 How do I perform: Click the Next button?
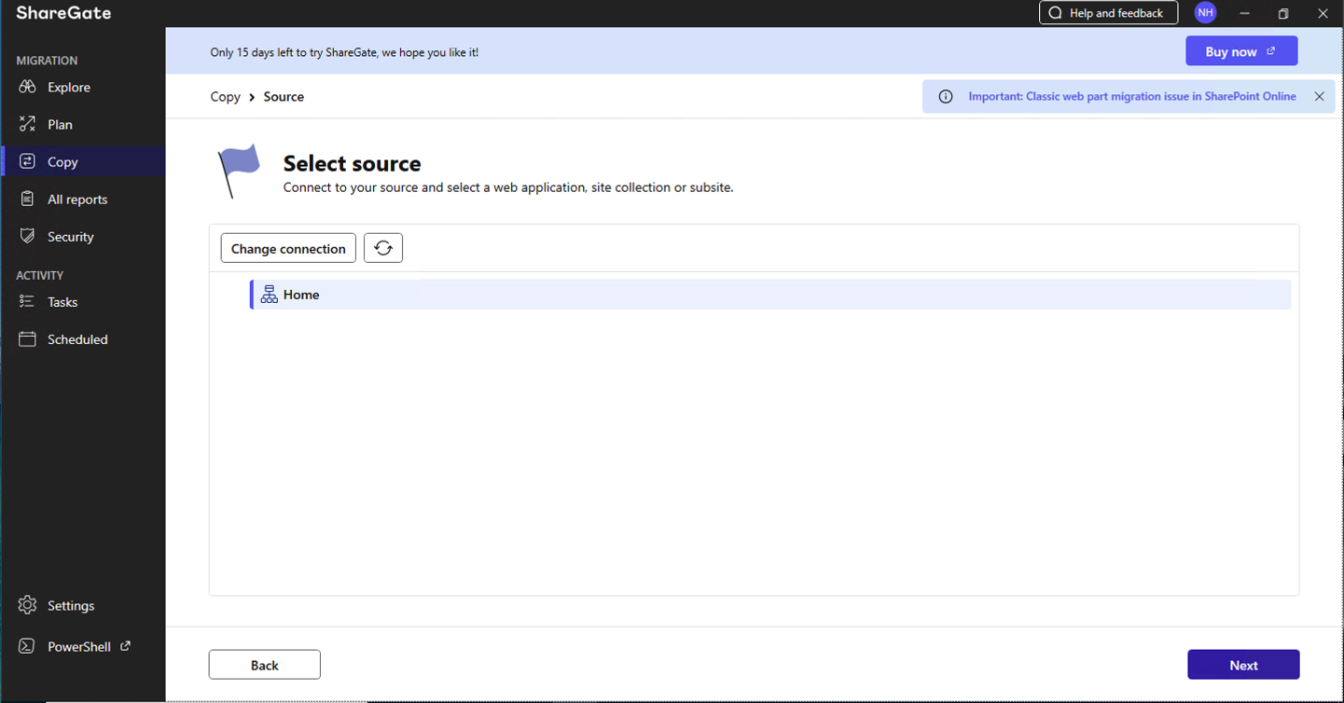pyautogui.click(x=1243, y=665)
